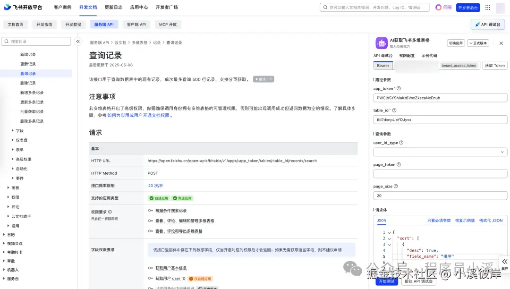Expand the 日历 tree node
This screenshot has height=289, width=510.
click(x=4, y=234)
